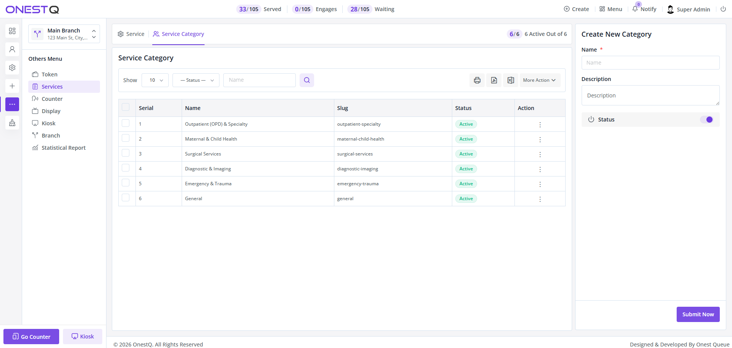Open Kiosk in Others Menu
The height and width of the screenshot is (348, 732).
coord(64,123)
